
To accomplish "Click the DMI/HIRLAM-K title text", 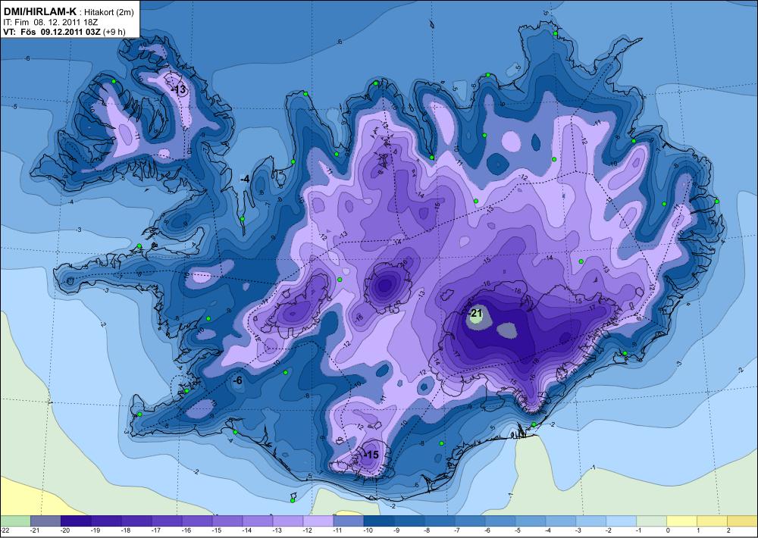I will (x=39, y=13).
